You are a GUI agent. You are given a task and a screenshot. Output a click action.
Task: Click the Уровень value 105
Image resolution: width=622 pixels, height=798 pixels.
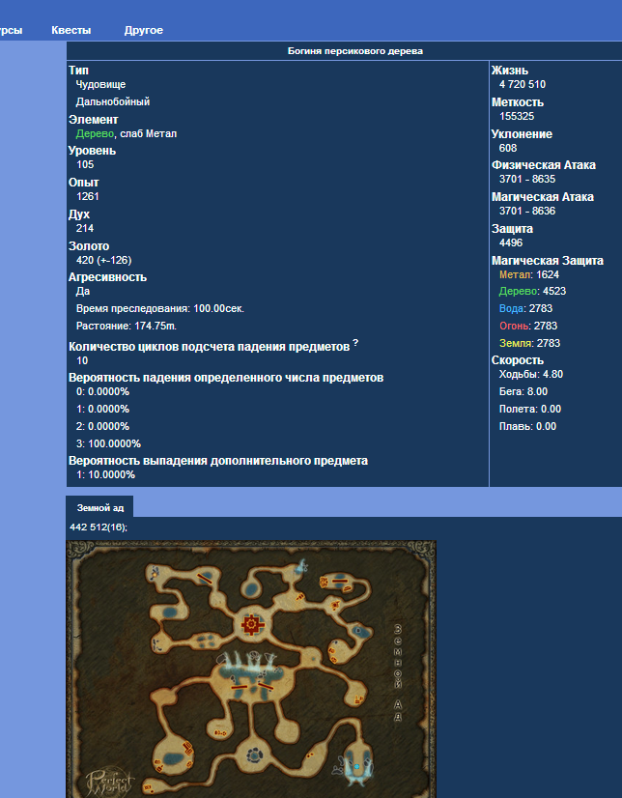tap(85, 164)
